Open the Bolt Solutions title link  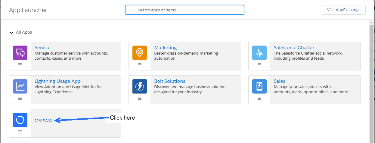(x=170, y=81)
